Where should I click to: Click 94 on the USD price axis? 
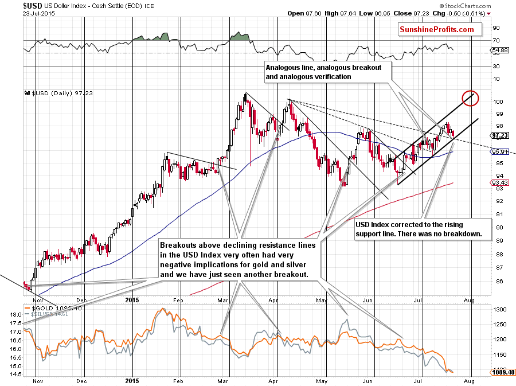tap(499, 176)
